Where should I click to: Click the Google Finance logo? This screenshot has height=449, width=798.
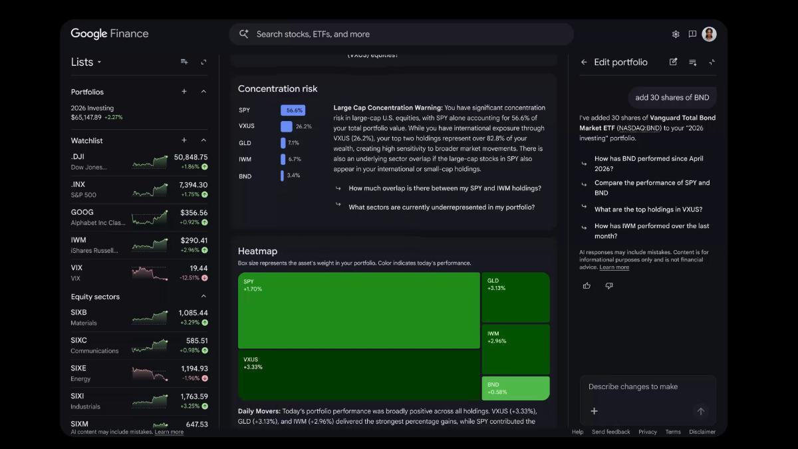point(110,34)
